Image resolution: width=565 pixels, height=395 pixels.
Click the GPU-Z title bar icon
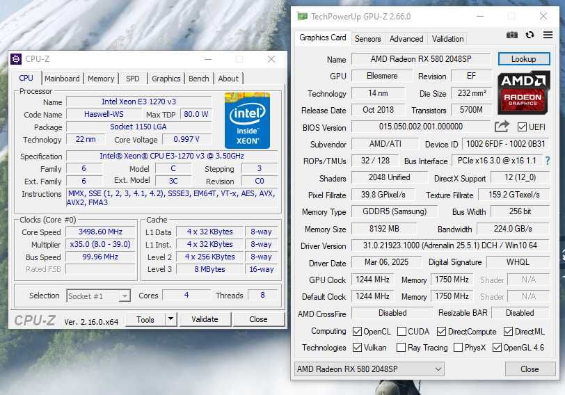302,16
